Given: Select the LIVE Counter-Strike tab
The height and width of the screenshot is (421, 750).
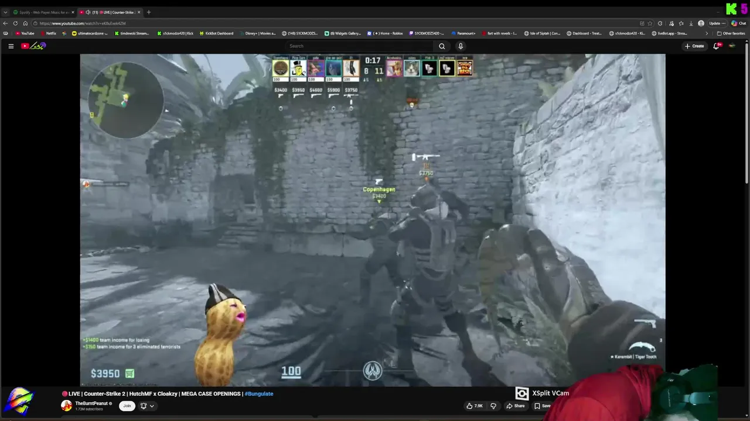Looking at the screenshot, I should pyautogui.click(x=111, y=12).
